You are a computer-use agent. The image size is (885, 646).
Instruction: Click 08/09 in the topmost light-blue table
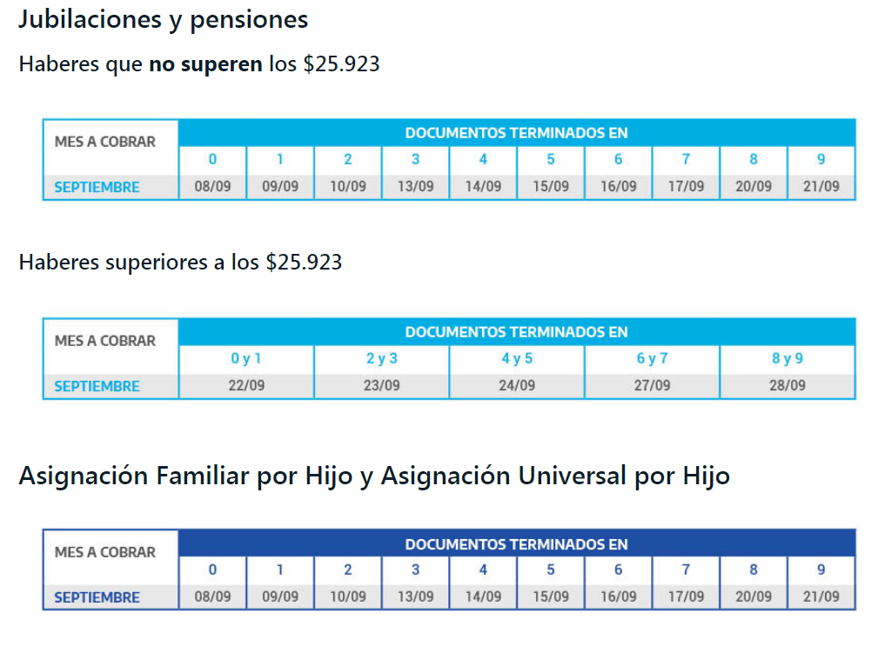(x=212, y=186)
